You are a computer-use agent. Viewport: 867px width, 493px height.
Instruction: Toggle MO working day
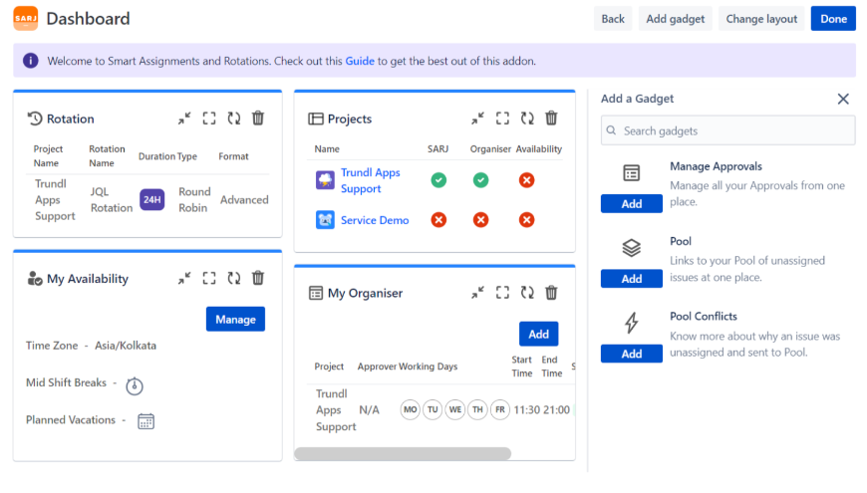pos(411,409)
